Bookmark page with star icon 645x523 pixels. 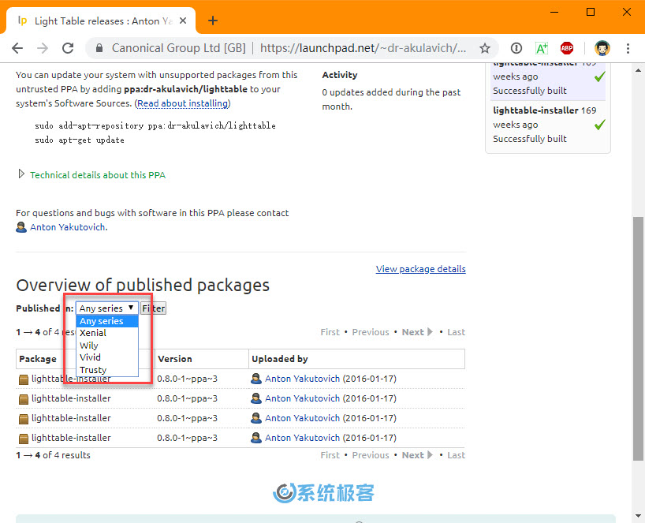(485, 48)
